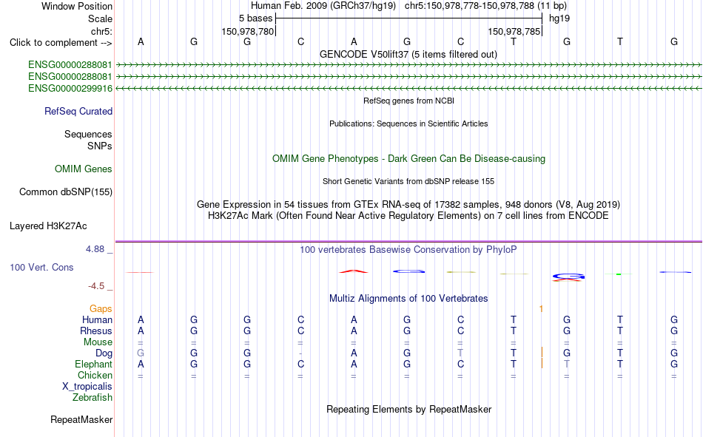Click the Zebrafish species label
703x437 pixels.
tap(92, 398)
